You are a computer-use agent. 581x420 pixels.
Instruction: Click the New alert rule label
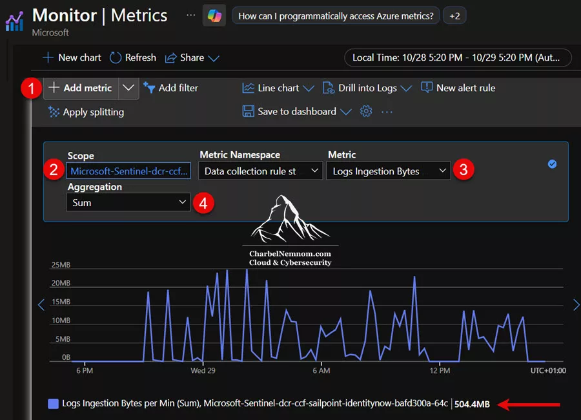pyautogui.click(x=465, y=88)
